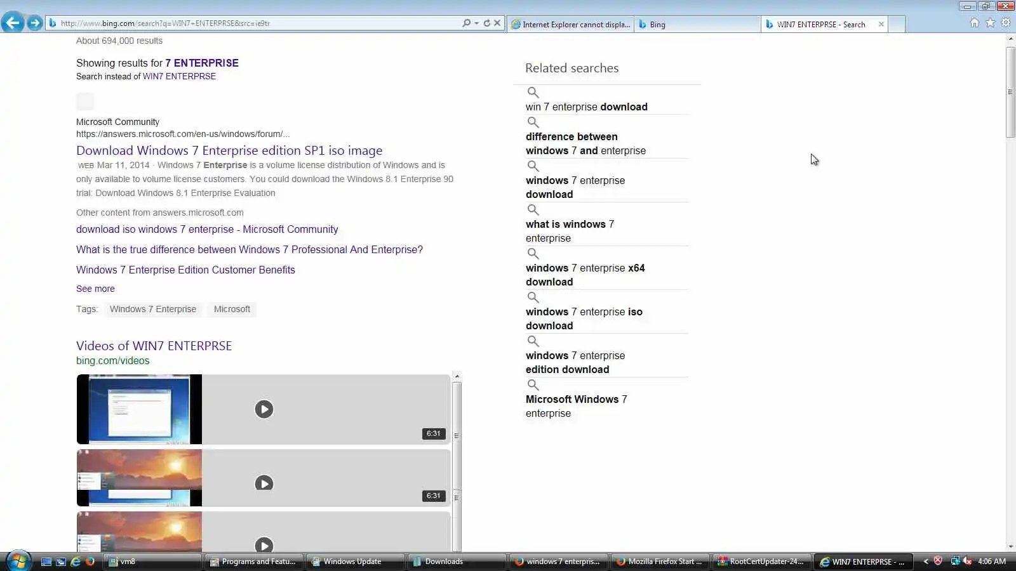This screenshot has height=571, width=1016.
Task: Switch to RootCertUpdater taskbar window
Action: point(762,561)
